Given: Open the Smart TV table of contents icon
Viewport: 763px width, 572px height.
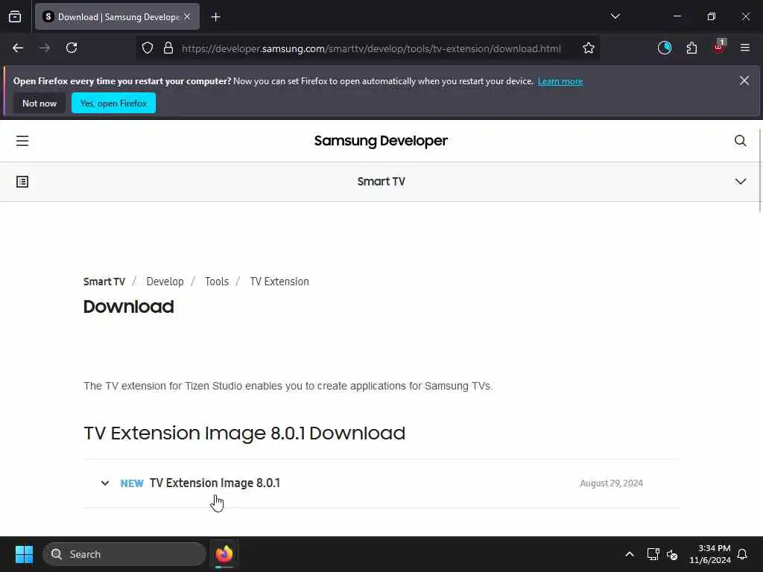Looking at the screenshot, I should (22, 182).
